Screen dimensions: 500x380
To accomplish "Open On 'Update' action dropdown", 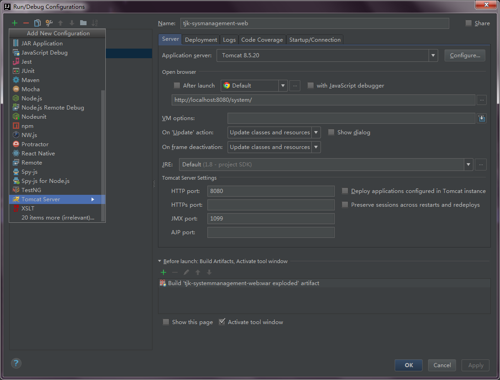I will point(315,132).
